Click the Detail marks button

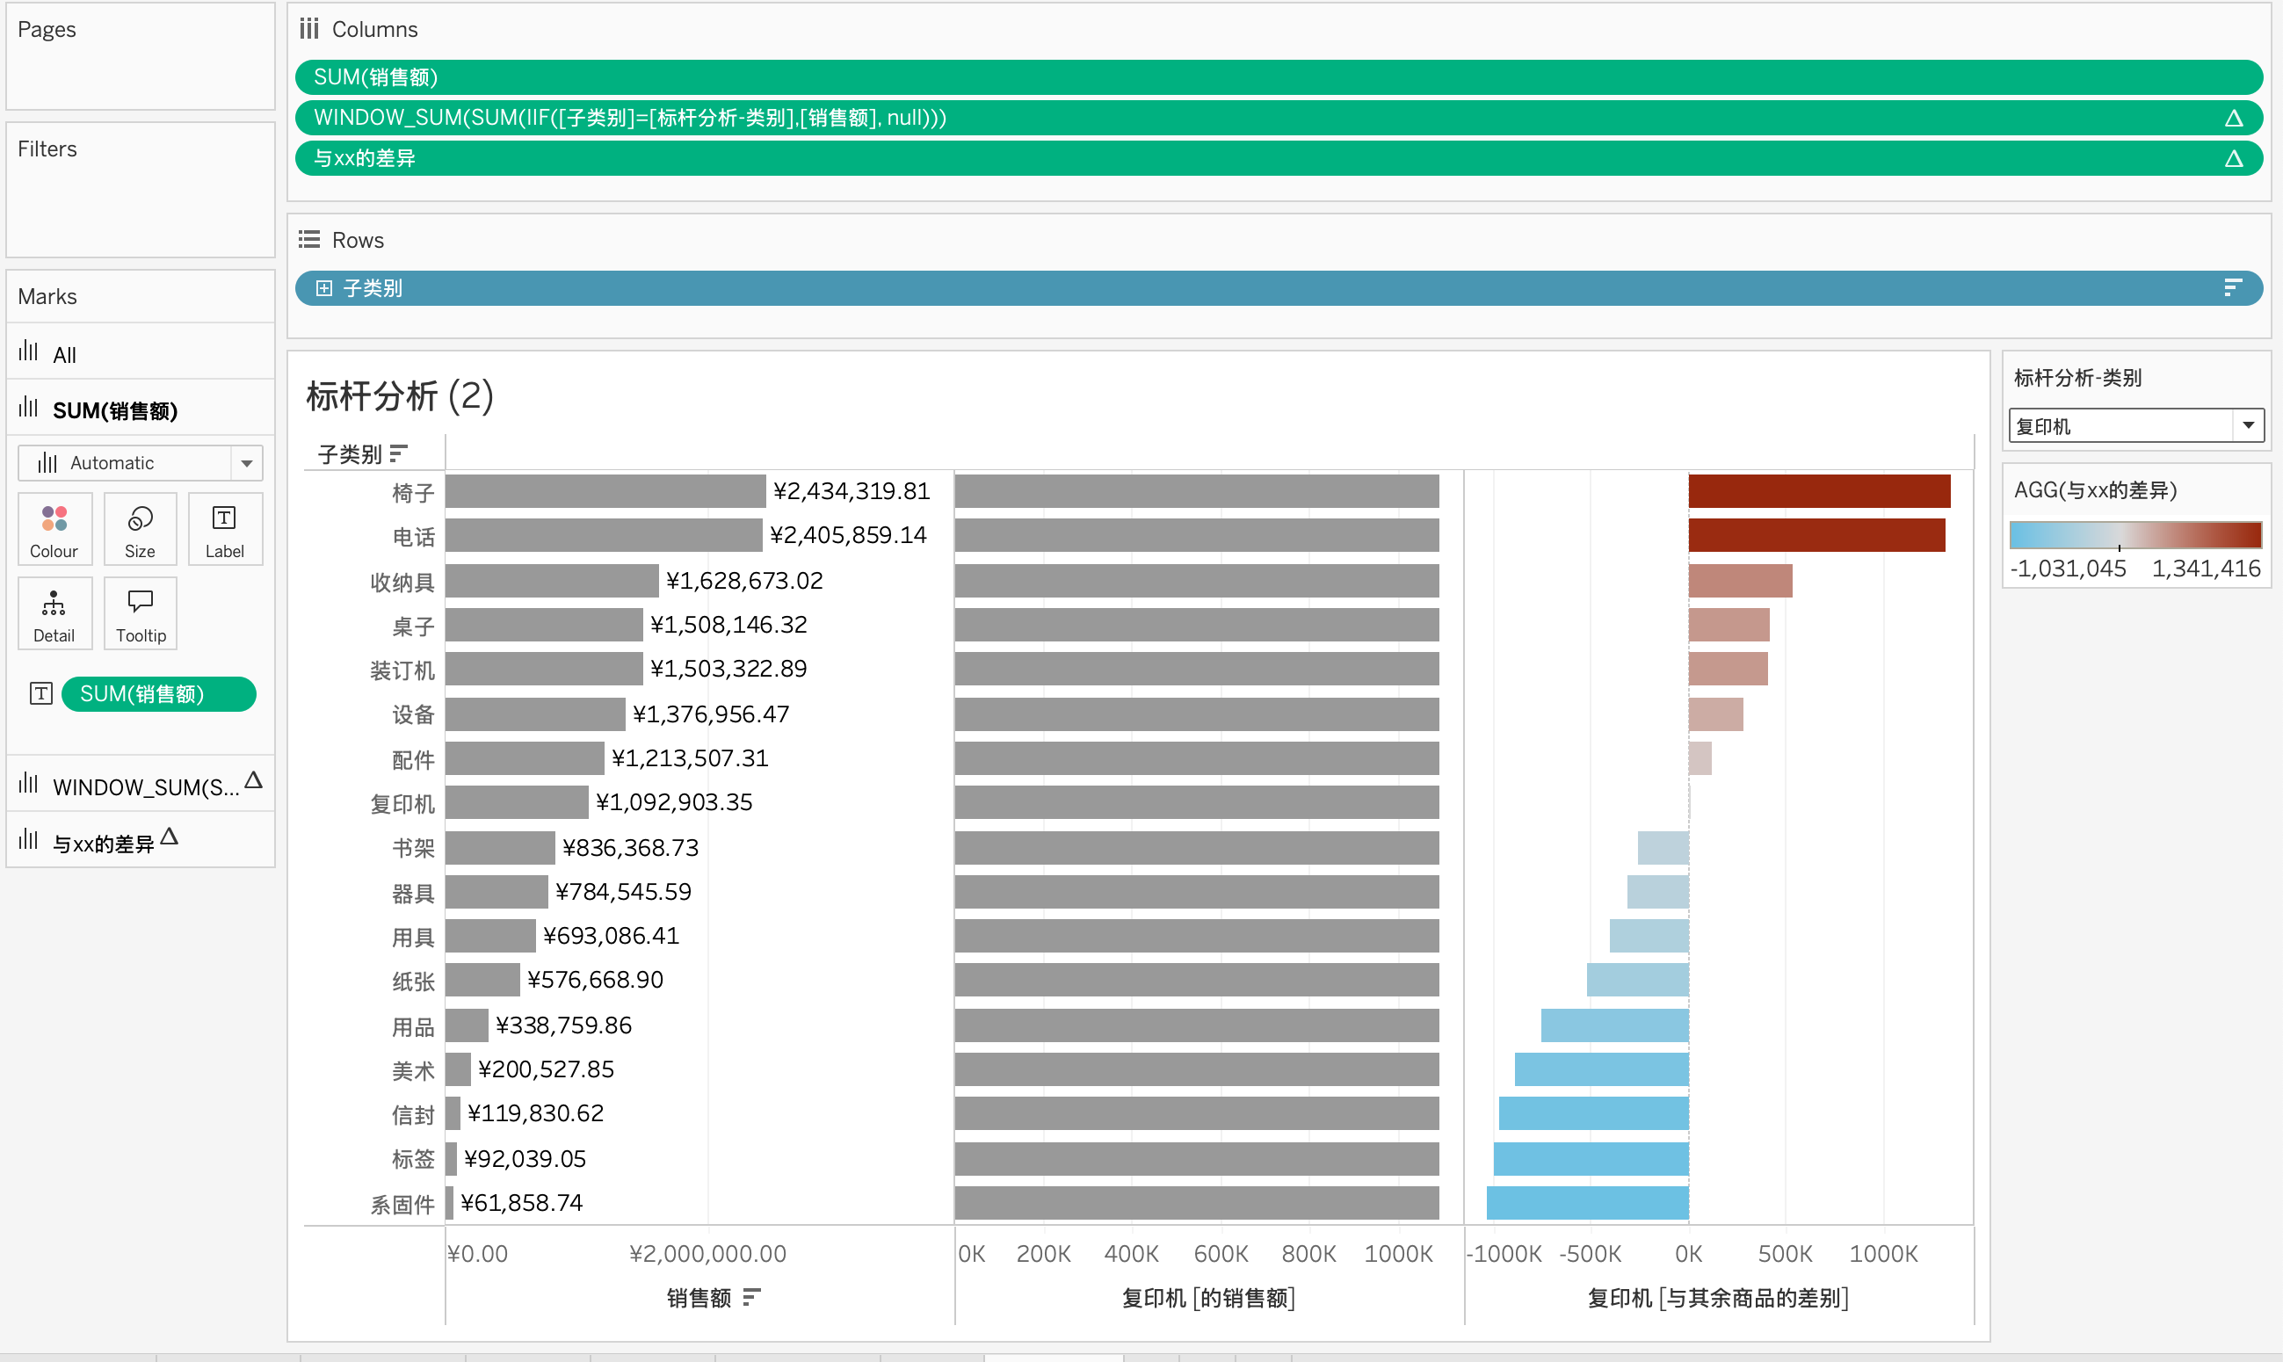click(54, 614)
